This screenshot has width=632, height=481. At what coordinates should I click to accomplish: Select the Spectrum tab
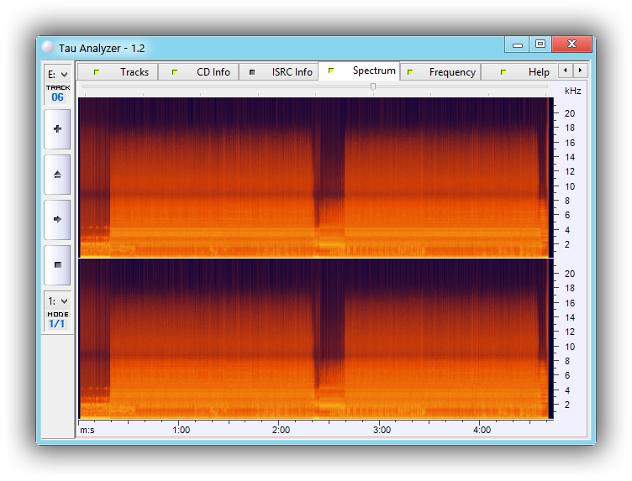359,71
